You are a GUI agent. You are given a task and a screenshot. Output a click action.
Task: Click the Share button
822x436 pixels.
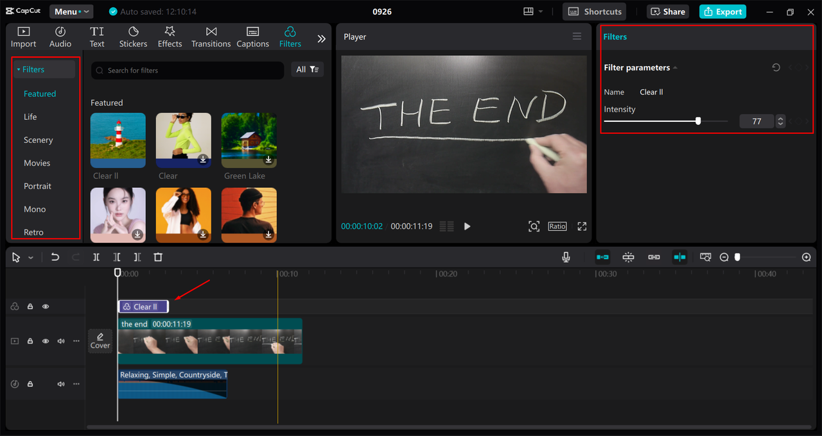668,12
